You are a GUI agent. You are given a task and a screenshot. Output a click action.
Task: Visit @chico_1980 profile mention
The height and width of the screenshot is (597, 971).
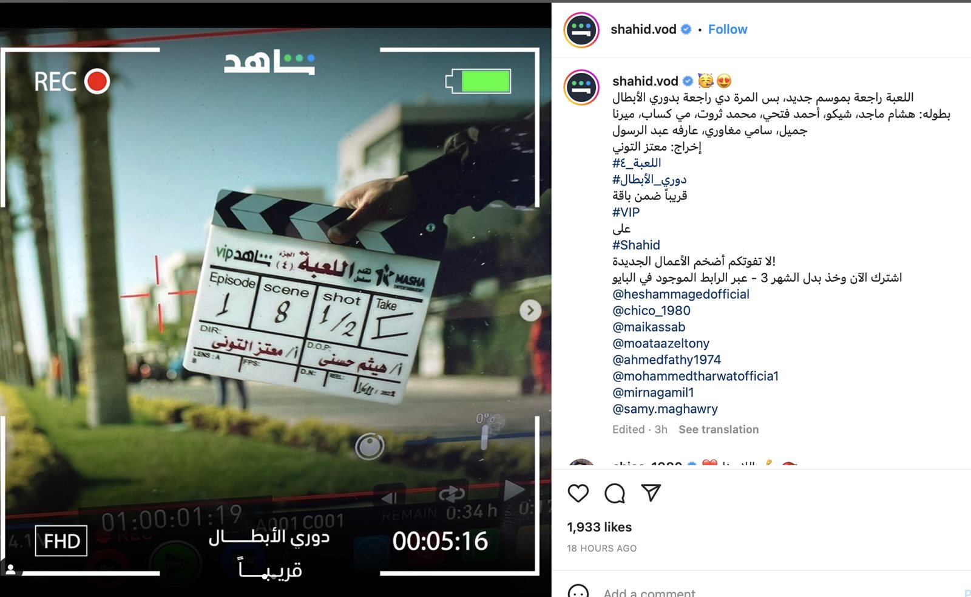[x=651, y=310]
